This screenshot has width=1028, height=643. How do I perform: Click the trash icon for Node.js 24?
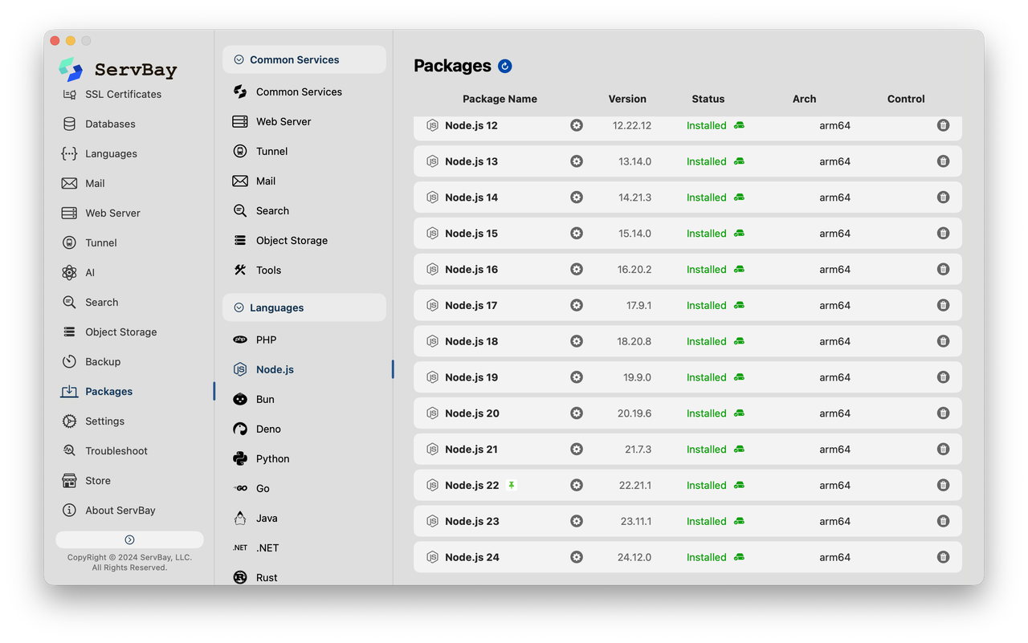(943, 557)
